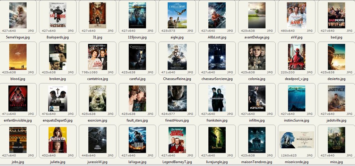The image size is (355, 166).
Task: Select the maisonTenebres.jpg poster thumbnail
Action: coord(257,140)
